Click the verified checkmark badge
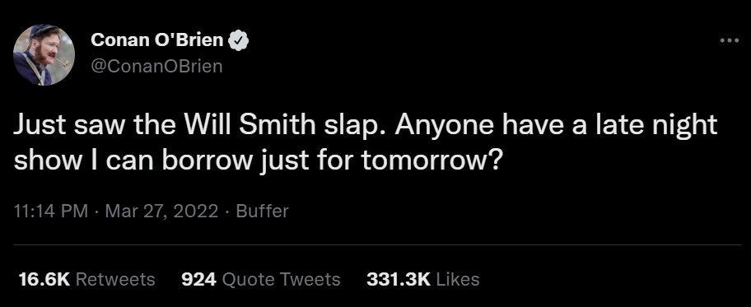751x307 pixels. 240,41
